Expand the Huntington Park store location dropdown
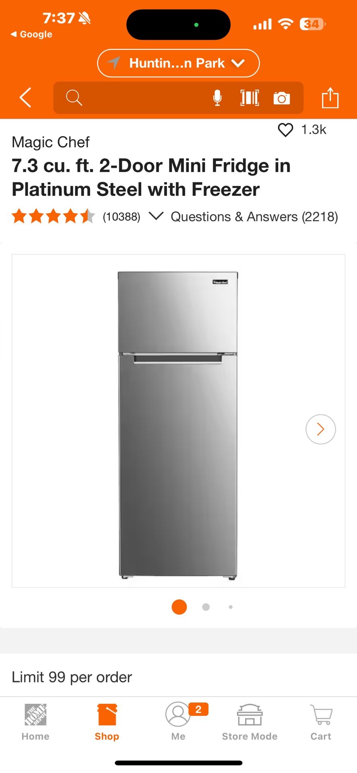The width and height of the screenshot is (357, 773). tap(178, 63)
